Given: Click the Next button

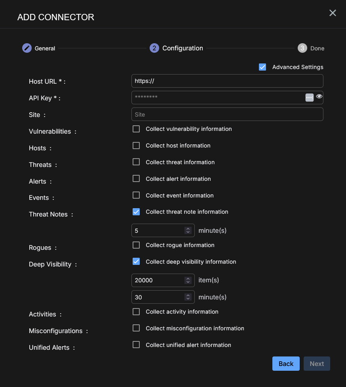Looking at the screenshot, I should pos(317,364).
